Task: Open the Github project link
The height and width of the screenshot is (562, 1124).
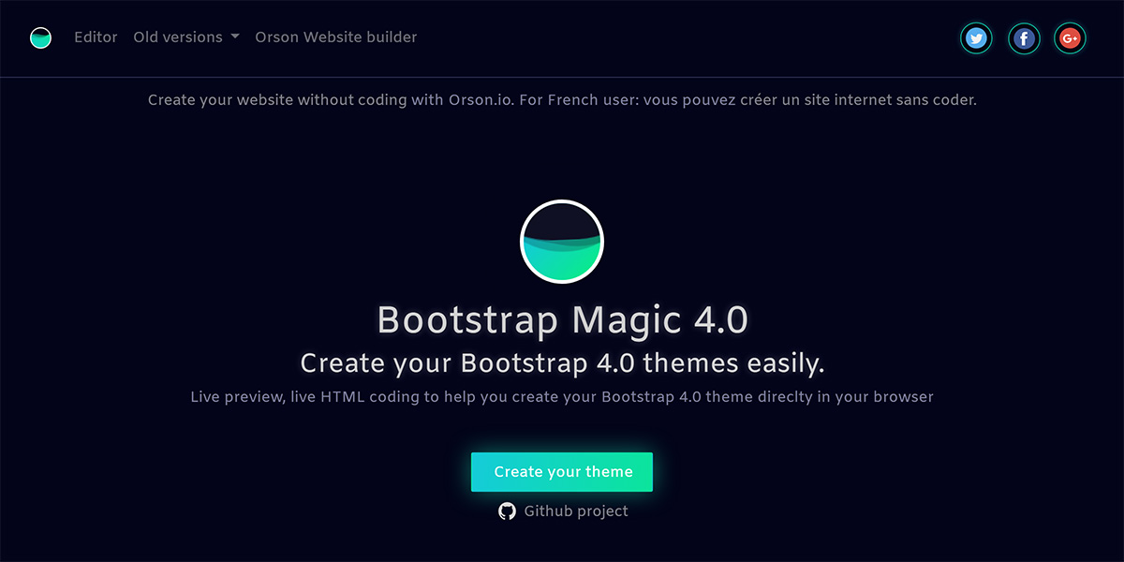Action: [575, 511]
